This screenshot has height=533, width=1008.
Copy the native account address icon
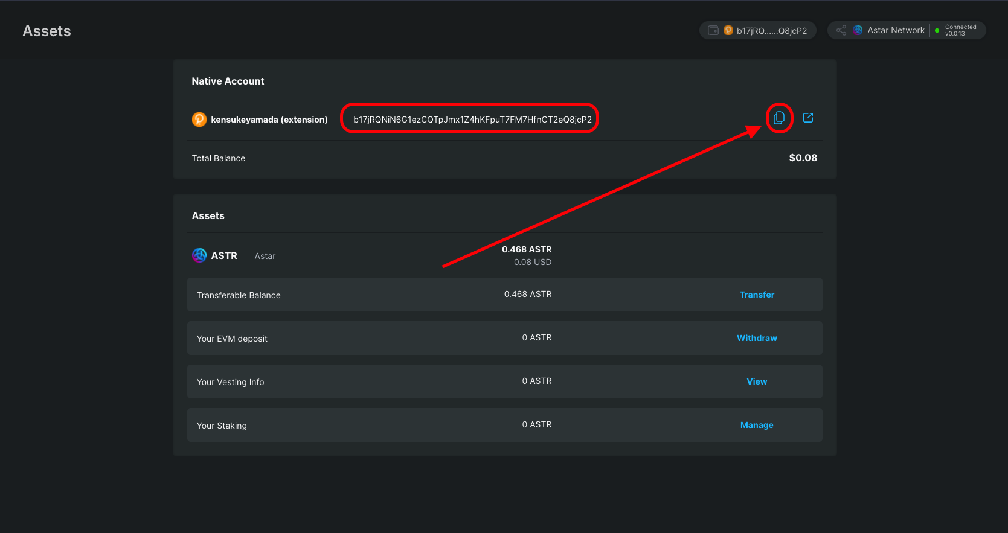[779, 118]
